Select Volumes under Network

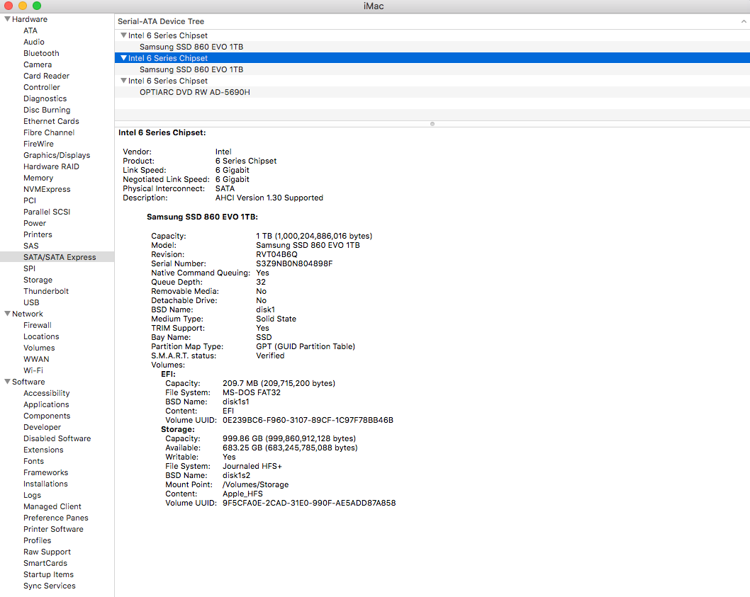click(39, 348)
